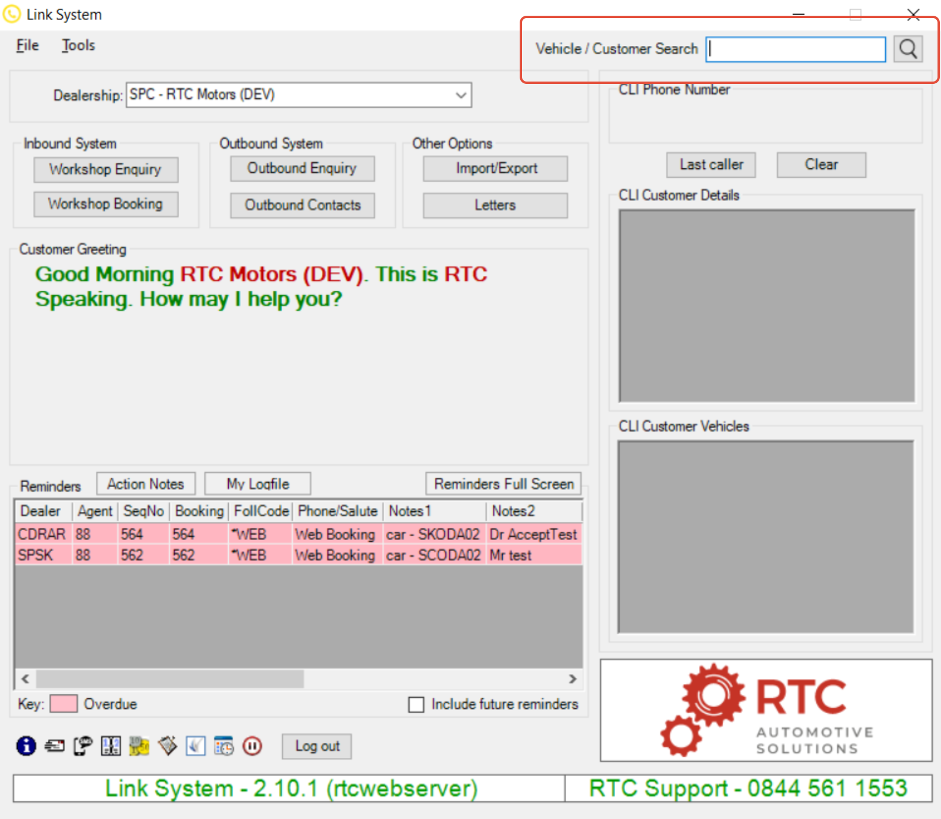Select the CDRAR reminder row cell
This screenshot has height=819, width=941.
point(44,534)
